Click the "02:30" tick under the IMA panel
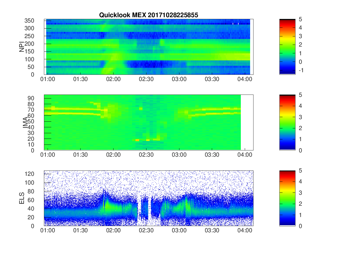 (146, 156)
